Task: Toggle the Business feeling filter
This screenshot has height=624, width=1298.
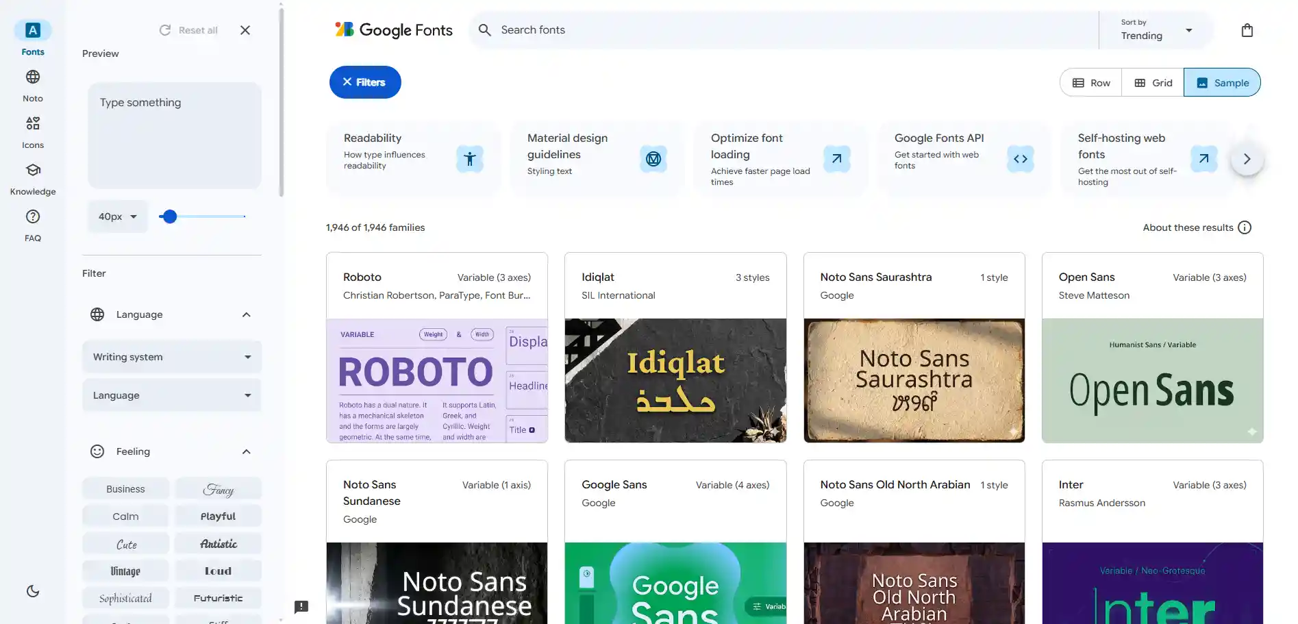Action: [x=125, y=489]
